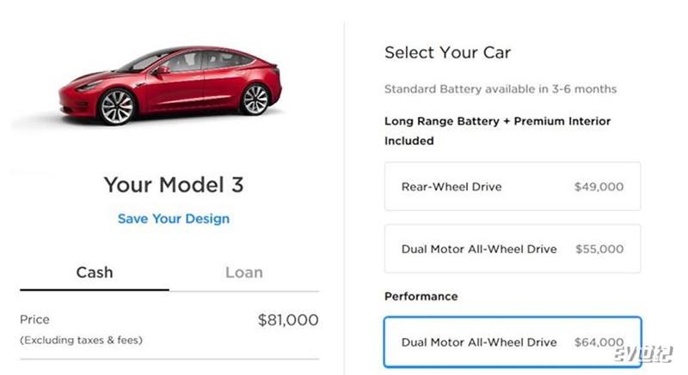The image size is (688, 375).
Task: Click the Excluding taxes & fees note
Action: [x=81, y=340]
